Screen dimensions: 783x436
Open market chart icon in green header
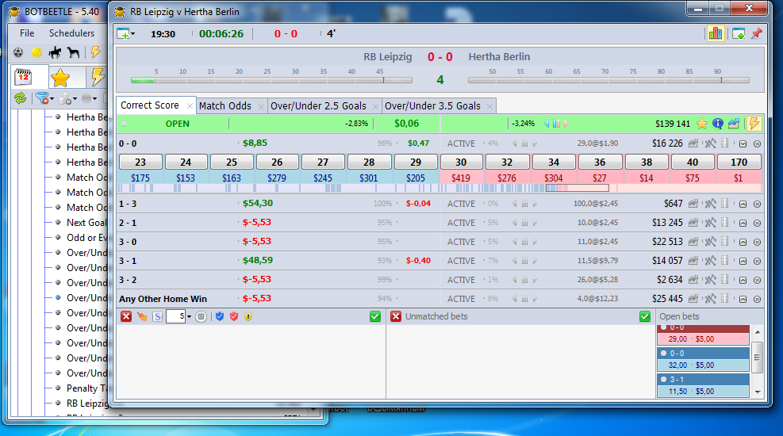734,124
